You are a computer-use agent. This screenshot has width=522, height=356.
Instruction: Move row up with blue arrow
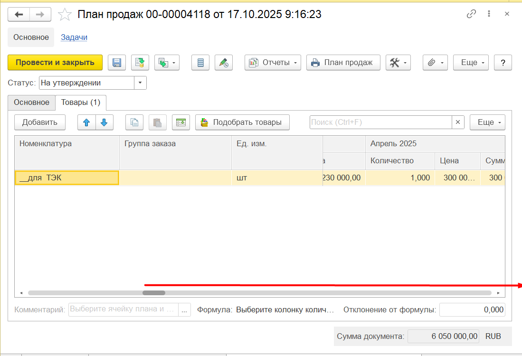pyautogui.click(x=86, y=122)
